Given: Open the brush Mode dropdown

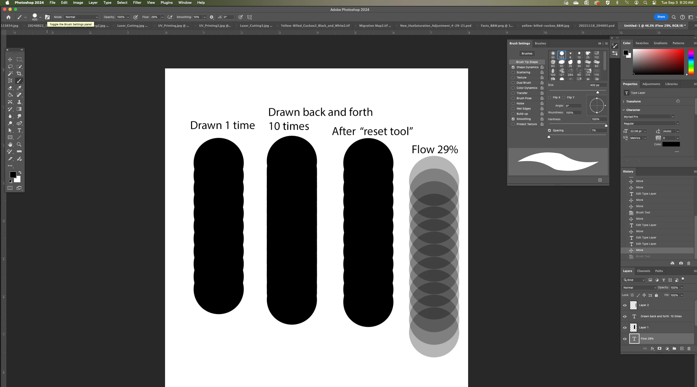Looking at the screenshot, I should (81, 17).
